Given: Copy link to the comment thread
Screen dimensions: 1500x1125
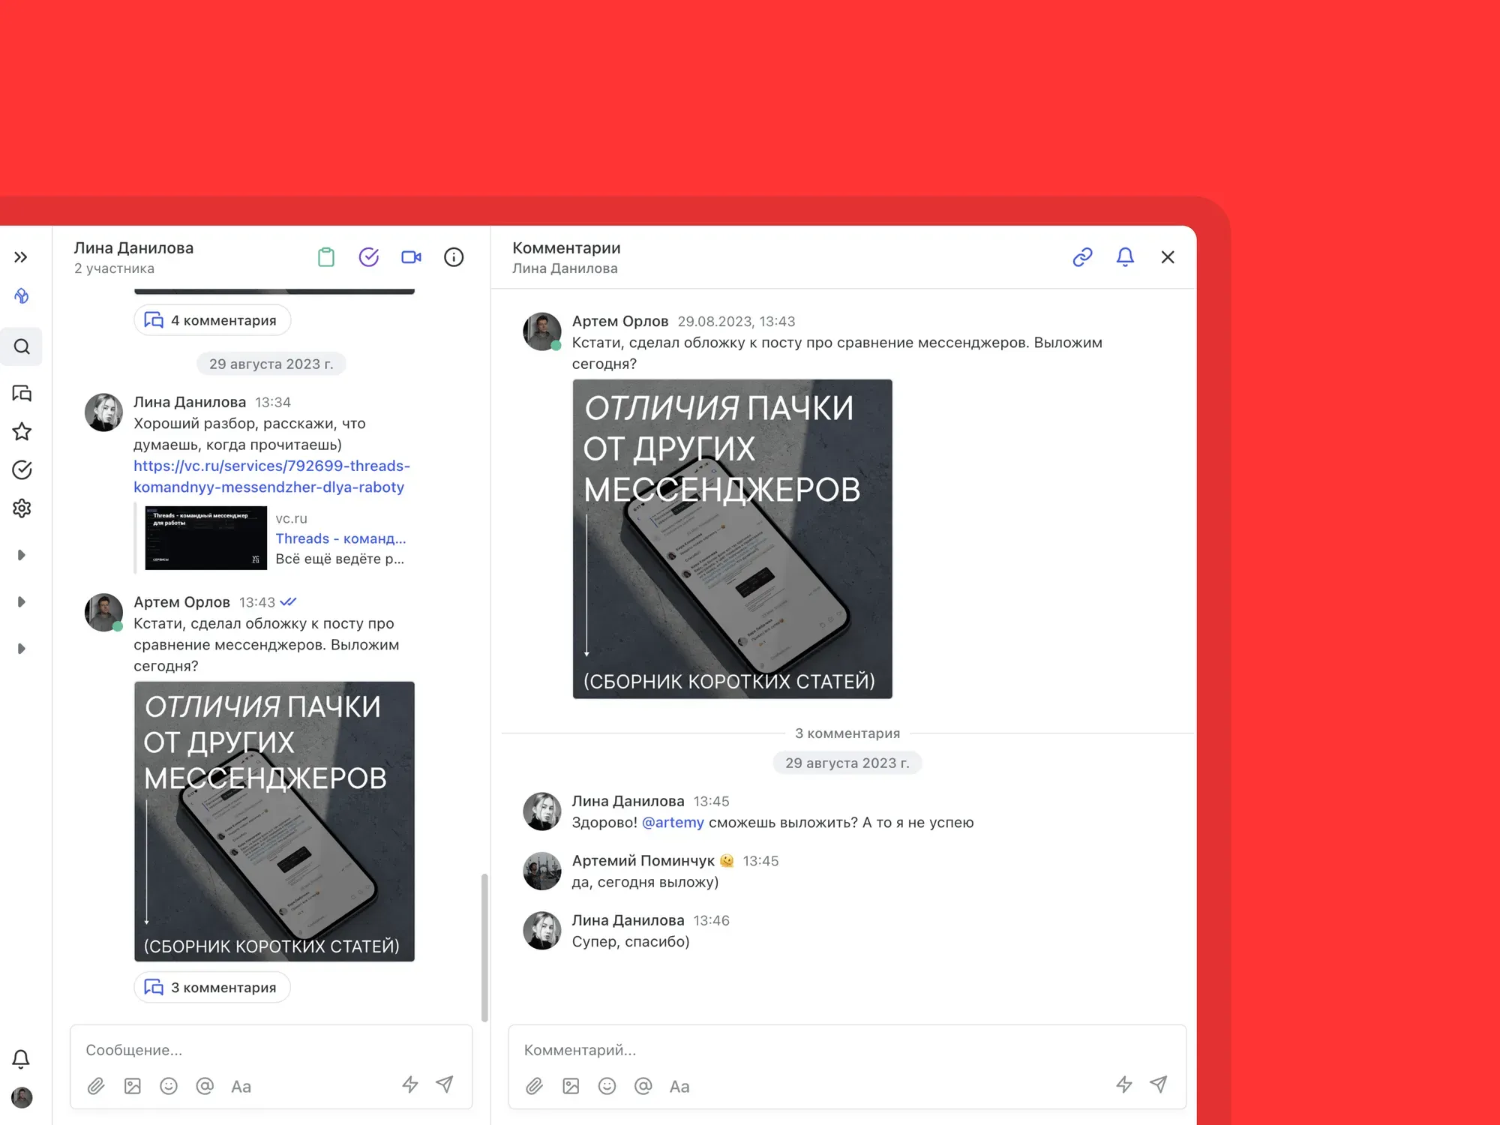Looking at the screenshot, I should point(1082,257).
